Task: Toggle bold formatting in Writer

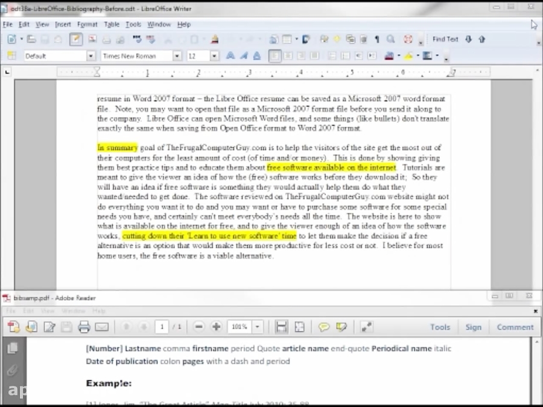Action: 230,55
